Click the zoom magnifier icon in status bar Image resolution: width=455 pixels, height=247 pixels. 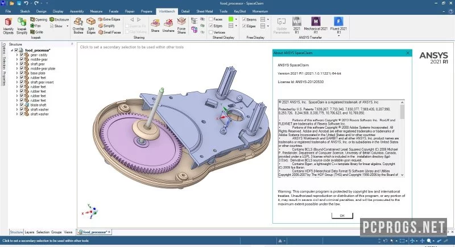[x=429, y=241]
